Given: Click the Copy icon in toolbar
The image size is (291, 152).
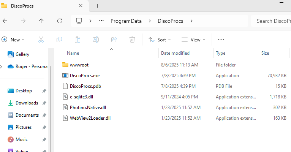Looking at the screenshot, I should [x=59, y=40].
